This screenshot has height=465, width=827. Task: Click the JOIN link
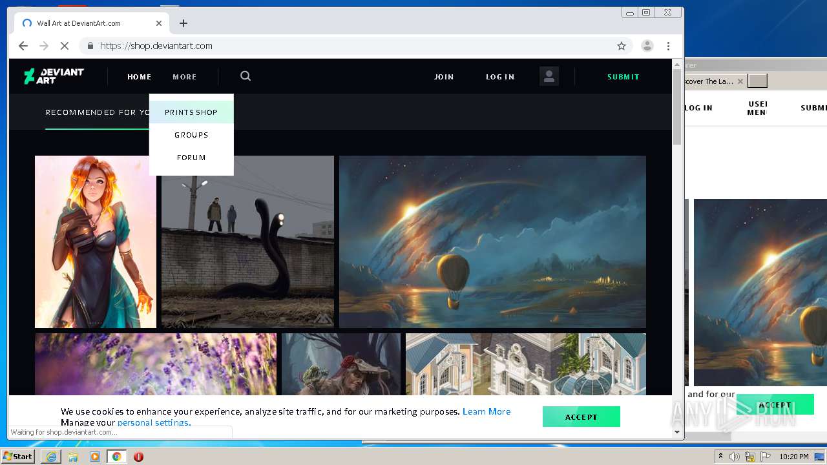click(444, 77)
